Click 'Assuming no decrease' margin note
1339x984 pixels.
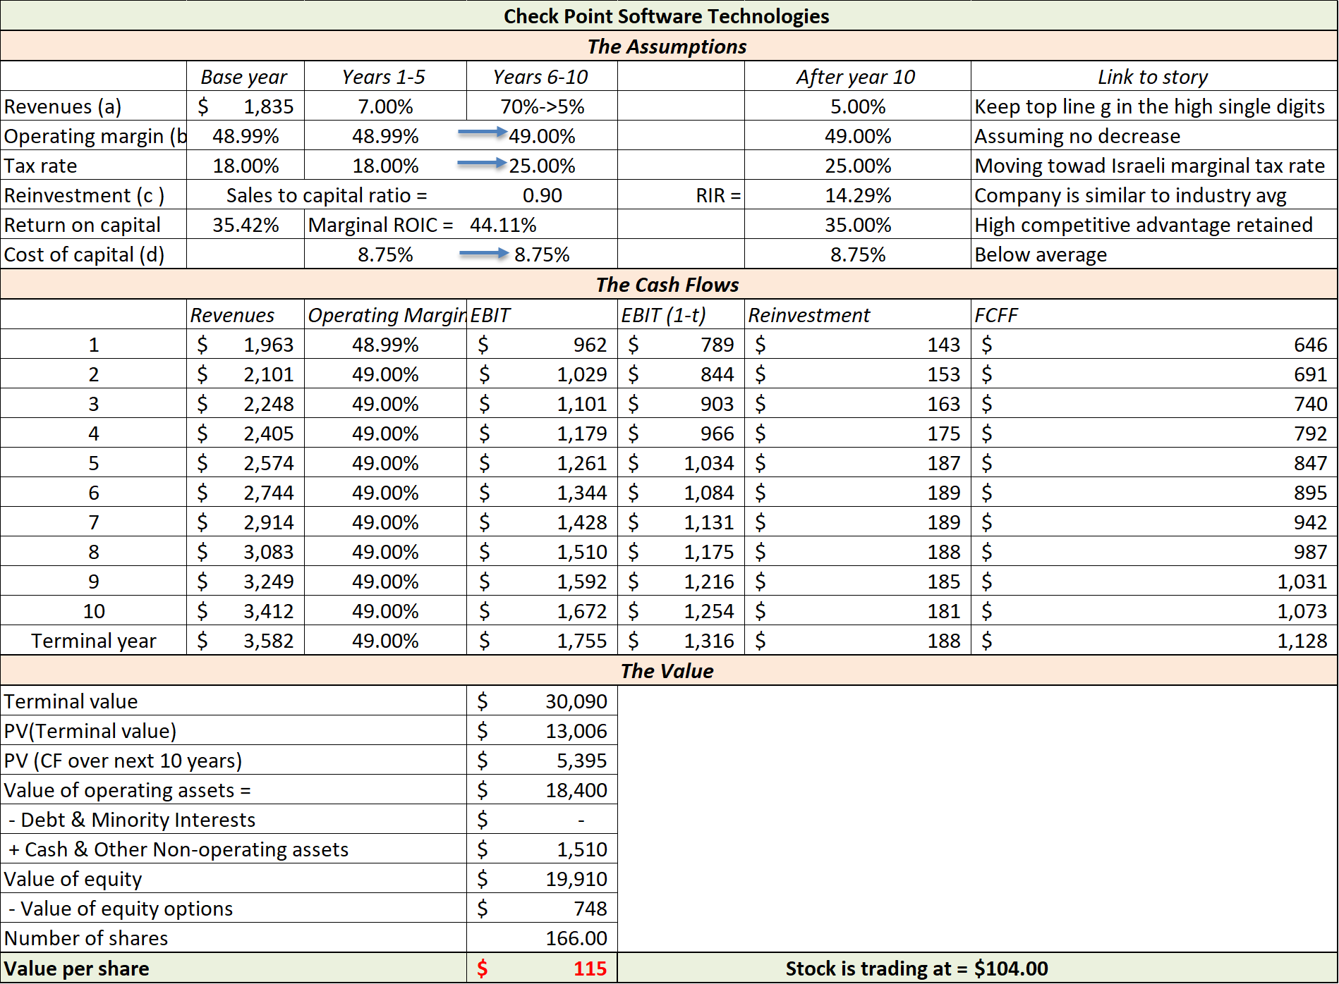click(x=1077, y=136)
